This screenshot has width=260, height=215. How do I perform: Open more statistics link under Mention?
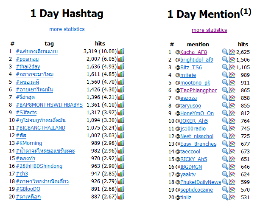[209, 30]
